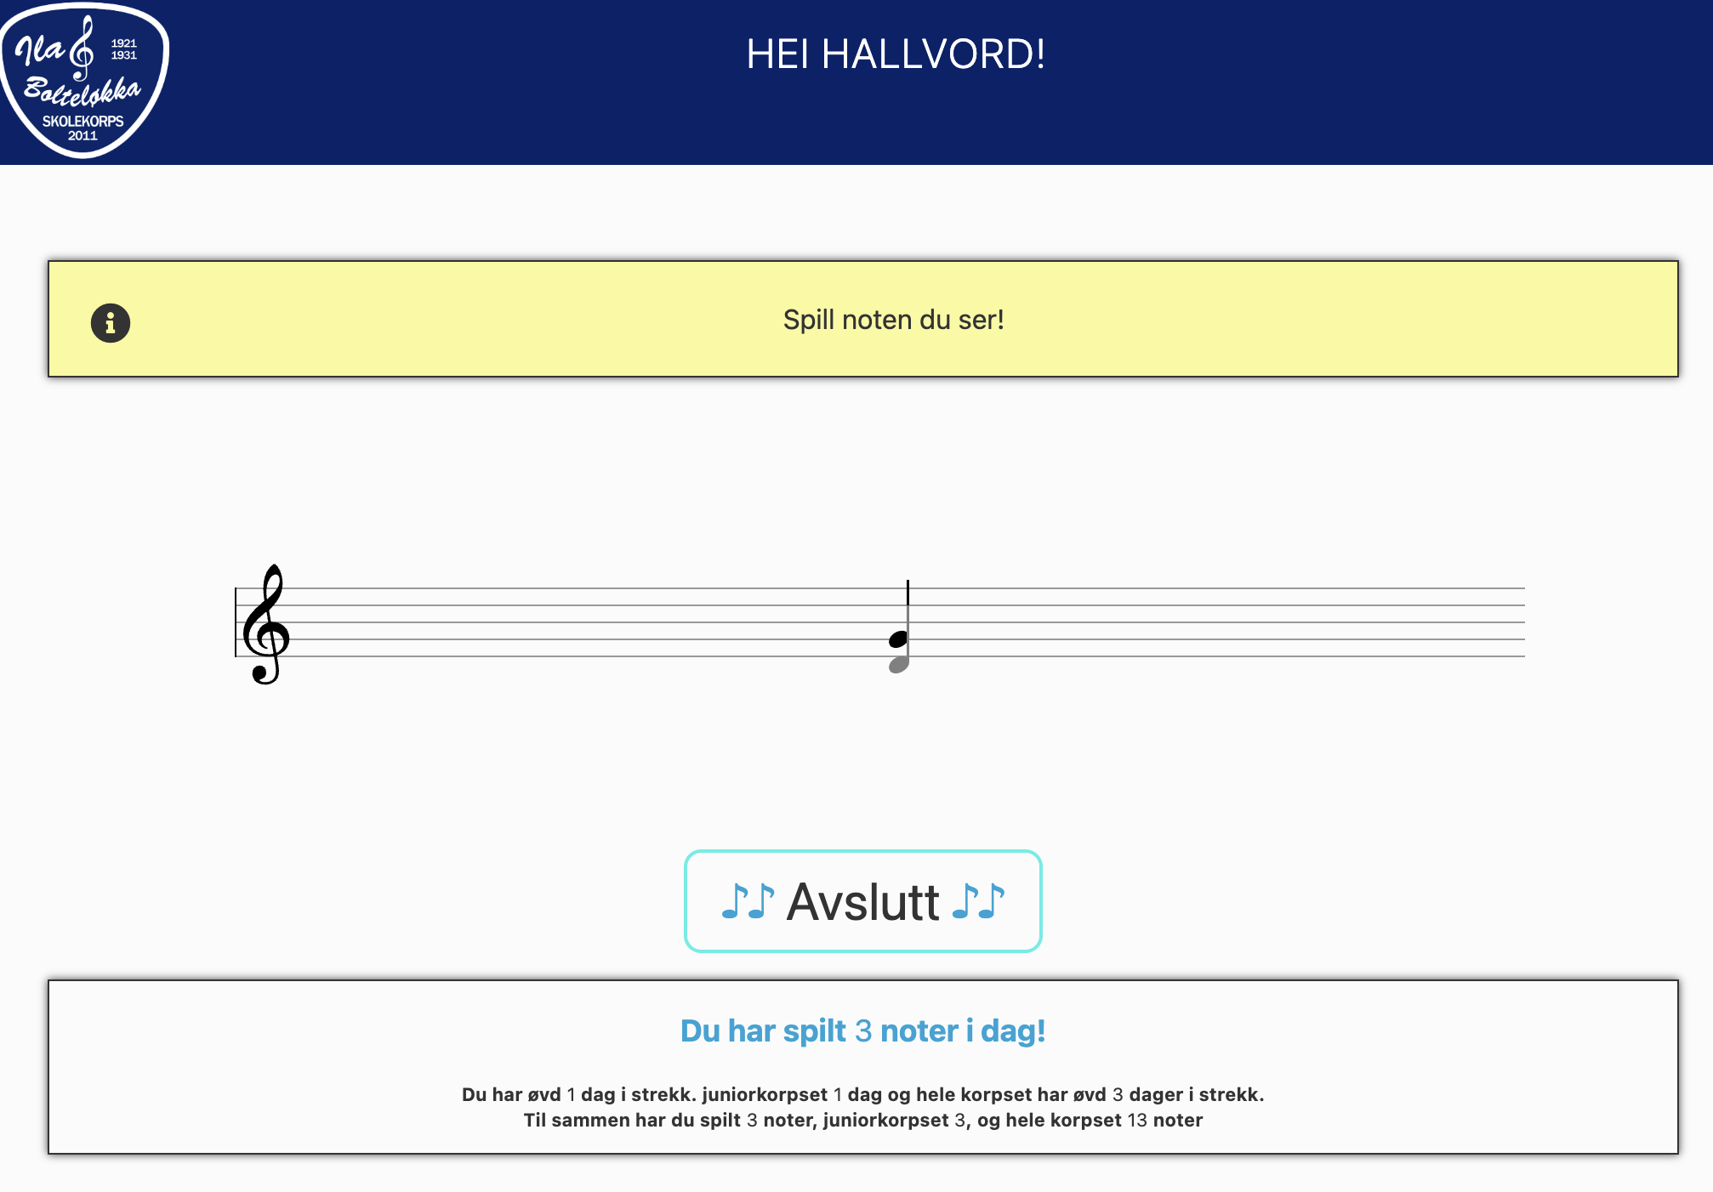Click 'Du har spilt 3 noter i dag!' heading
This screenshot has height=1192, width=1713.
862,1030
